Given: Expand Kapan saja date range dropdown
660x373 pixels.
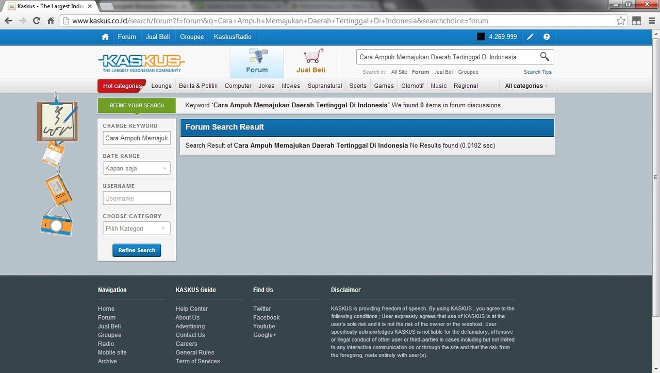Looking at the screenshot, I should [137, 168].
